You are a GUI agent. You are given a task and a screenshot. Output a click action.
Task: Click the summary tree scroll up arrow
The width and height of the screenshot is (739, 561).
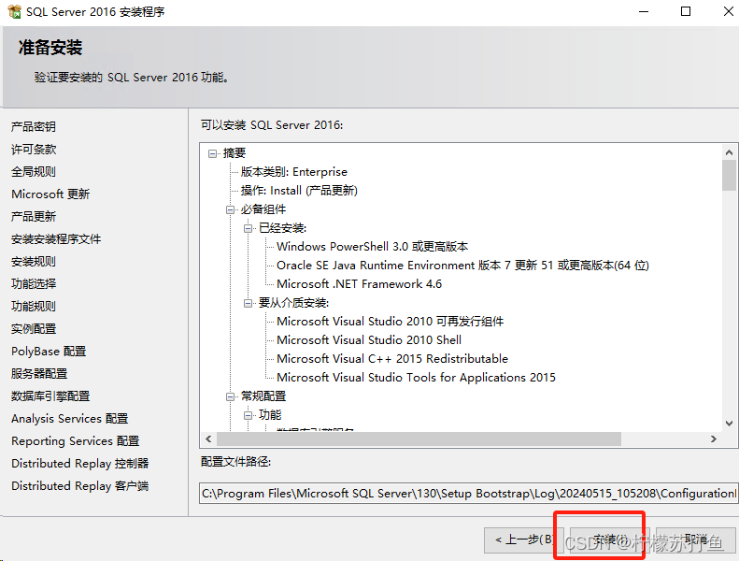pyautogui.click(x=729, y=152)
